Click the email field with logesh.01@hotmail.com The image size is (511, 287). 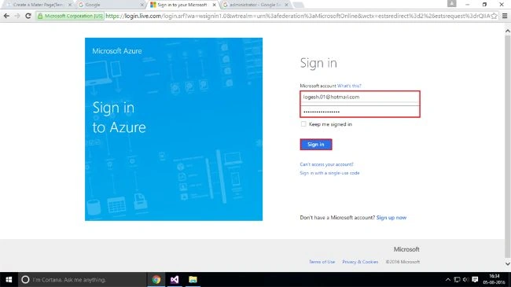tap(360, 97)
